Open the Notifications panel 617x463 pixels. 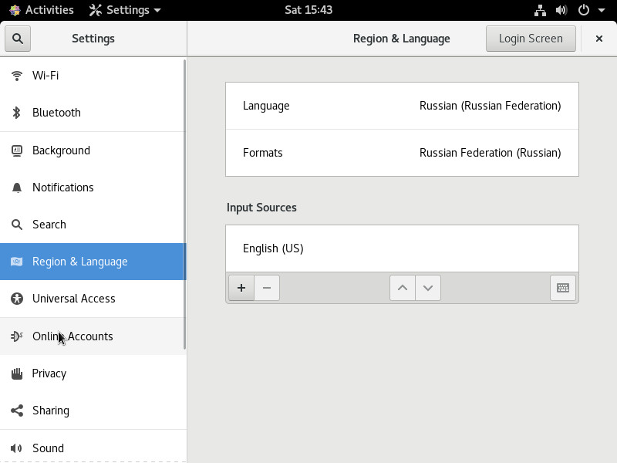click(x=93, y=188)
